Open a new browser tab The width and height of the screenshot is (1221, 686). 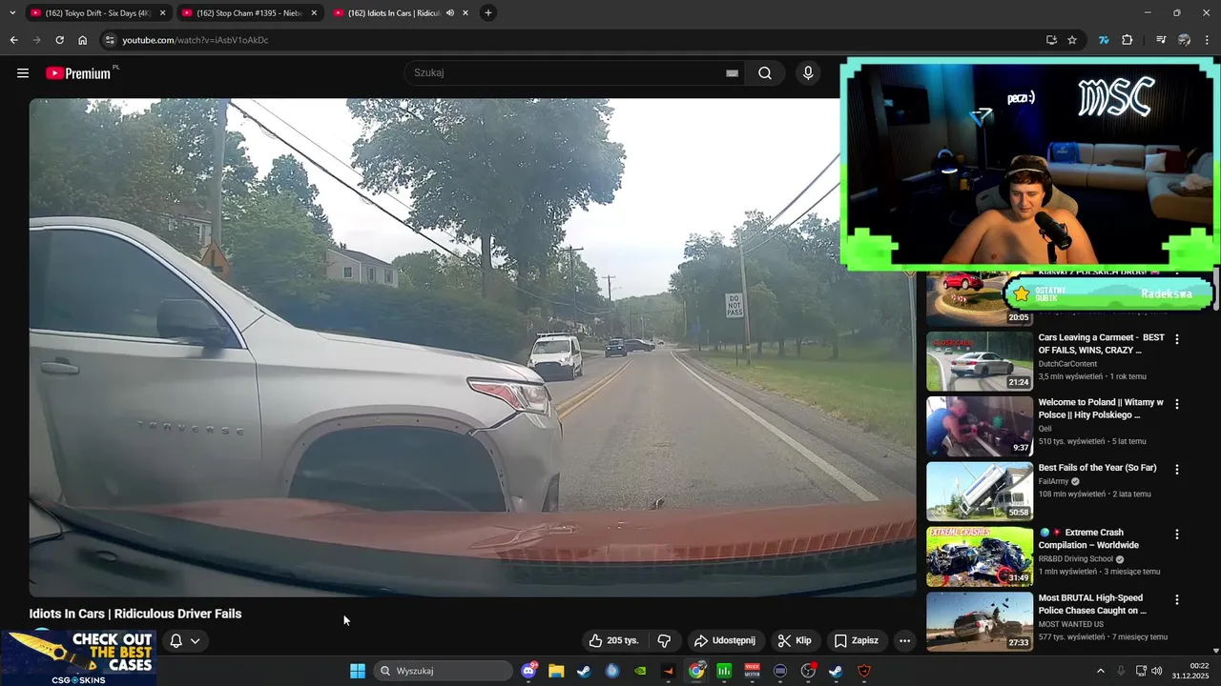click(x=487, y=13)
